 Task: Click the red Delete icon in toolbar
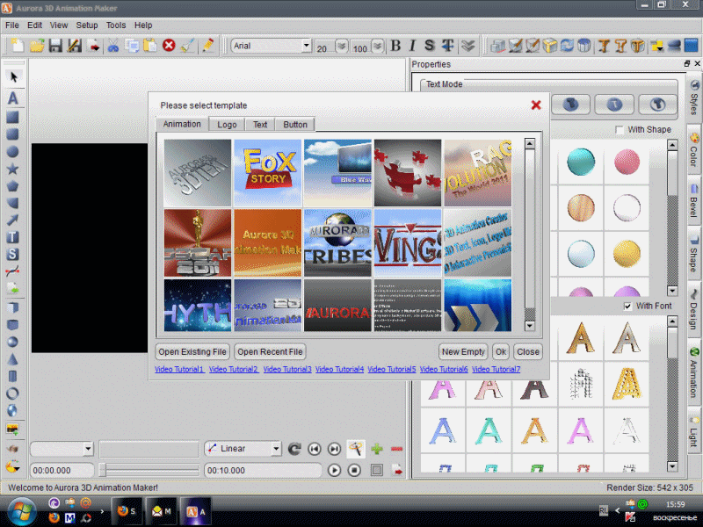coord(169,46)
